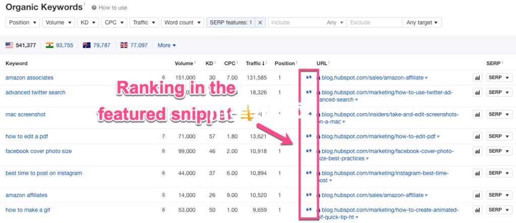Screen dimensions: 516x223
Task: Click SERP features badge 5 for amazon affiliates
Action: coord(163,195)
